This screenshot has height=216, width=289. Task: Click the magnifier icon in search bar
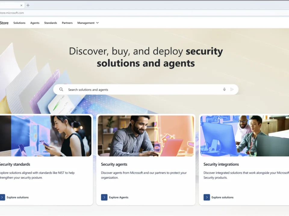pos(61,89)
